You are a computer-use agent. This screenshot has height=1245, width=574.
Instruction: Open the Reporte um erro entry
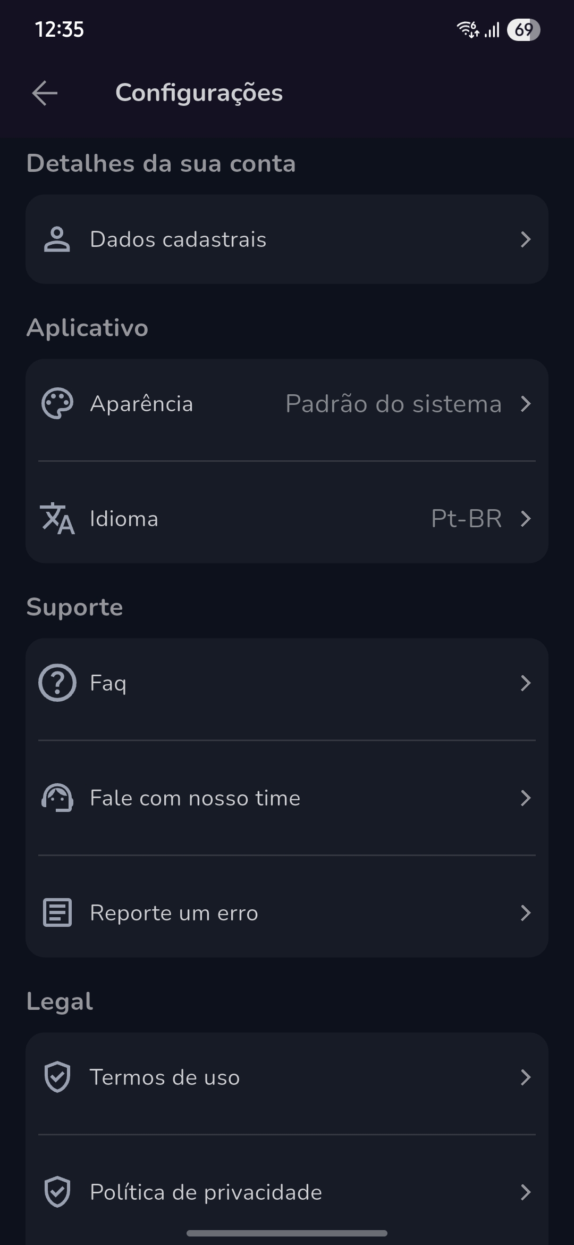pyautogui.click(x=174, y=913)
